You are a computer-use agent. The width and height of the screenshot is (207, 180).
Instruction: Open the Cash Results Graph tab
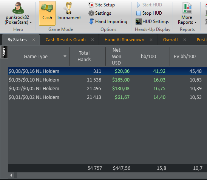click(x=66, y=40)
